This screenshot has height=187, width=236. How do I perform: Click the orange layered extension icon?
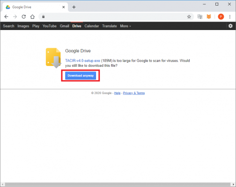click(209, 16)
